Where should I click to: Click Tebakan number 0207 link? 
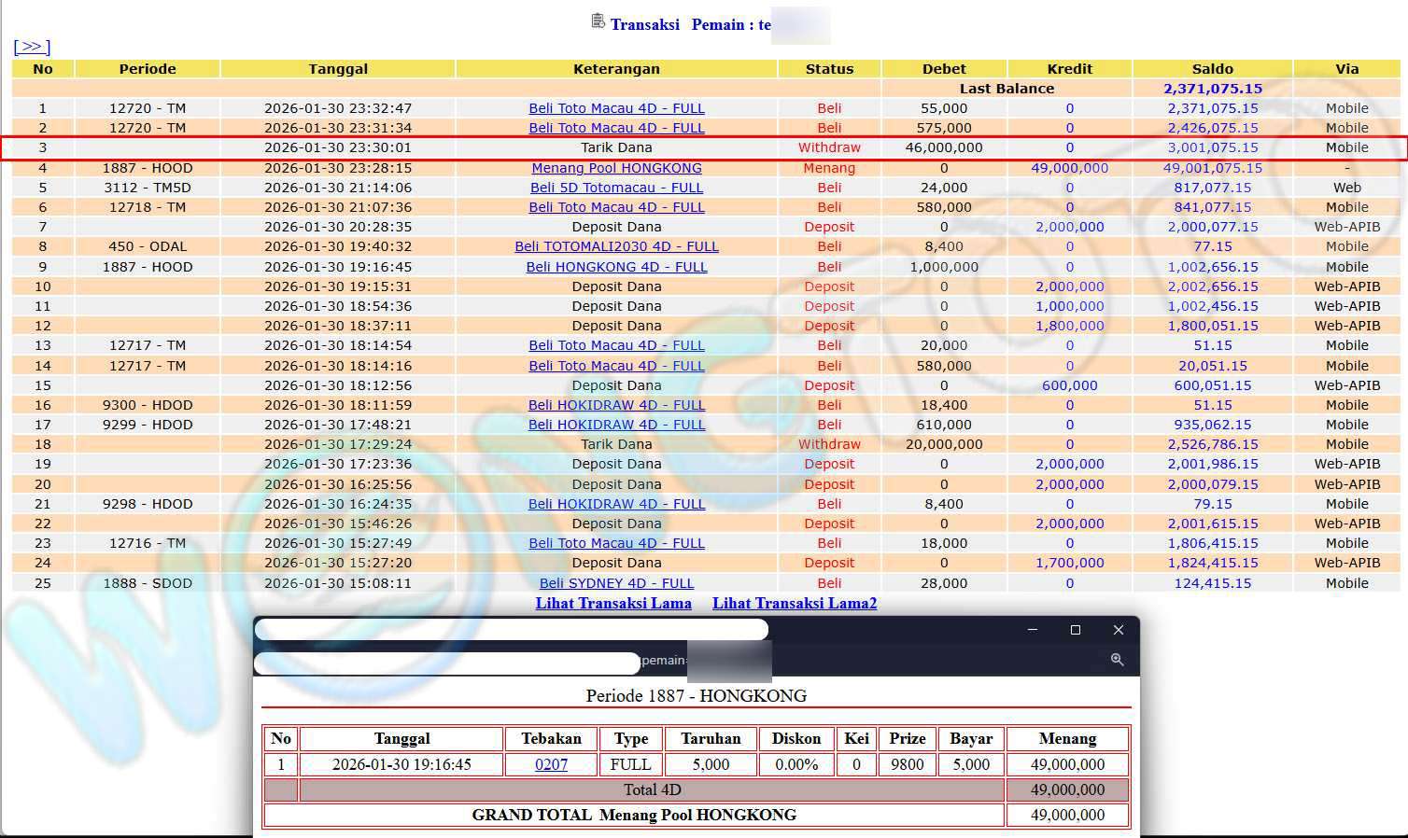click(x=551, y=764)
